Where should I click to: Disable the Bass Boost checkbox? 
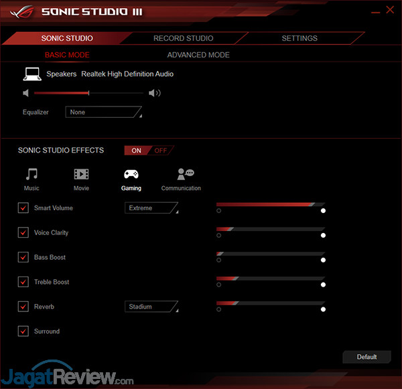(23, 257)
